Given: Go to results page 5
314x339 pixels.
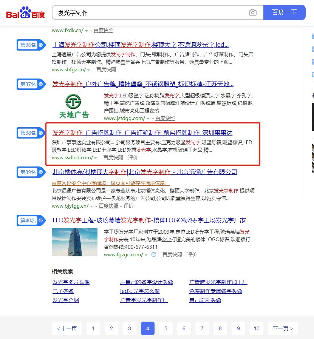Looking at the screenshot, I should coord(166,328).
